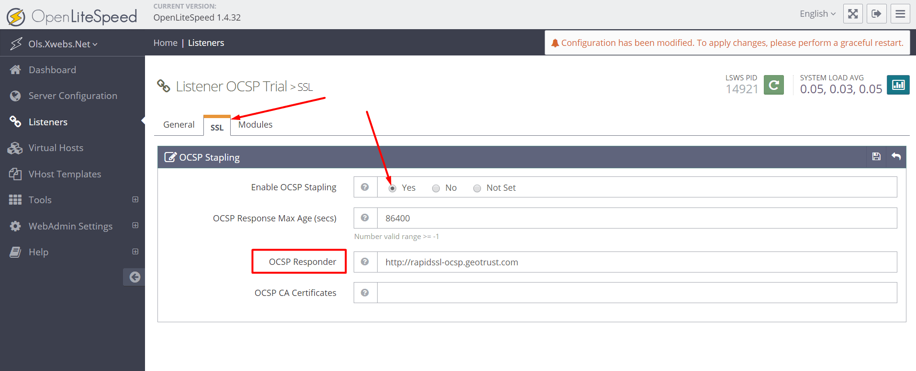Click the edit icon beside OCSP Stapling
The image size is (916, 371).
coord(170,157)
